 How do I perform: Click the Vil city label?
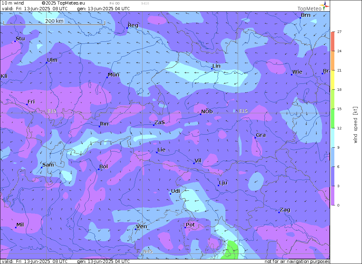coord(198,161)
